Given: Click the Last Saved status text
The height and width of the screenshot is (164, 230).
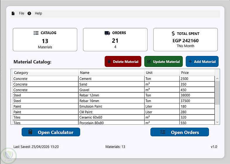Looking at the screenshot, I should click(36, 147).
